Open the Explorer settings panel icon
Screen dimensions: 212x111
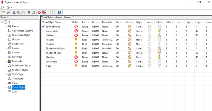(x=51, y=12)
